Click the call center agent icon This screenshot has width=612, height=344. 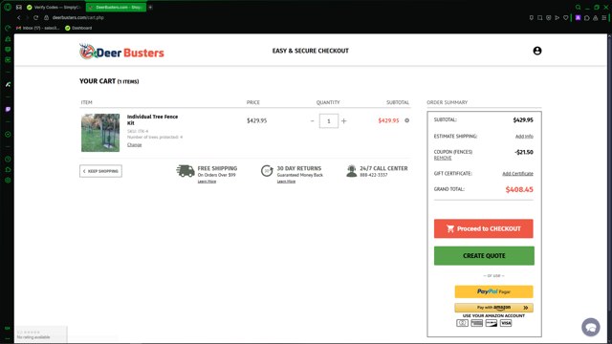[x=352, y=171]
